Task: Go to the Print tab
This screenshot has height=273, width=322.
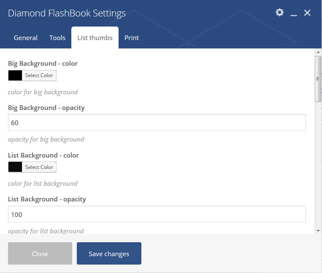Action: pos(132,38)
